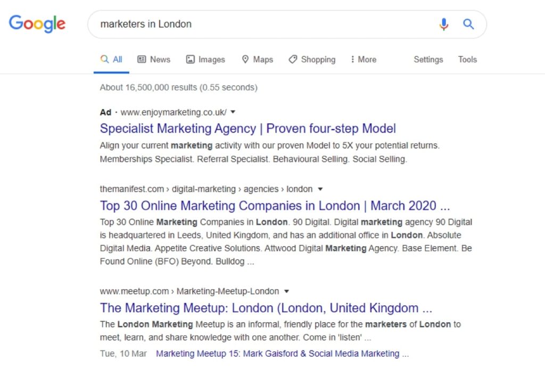The height and width of the screenshot is (369, 545).
Task: Click the News tab newspaper icon
Action: 142,60
